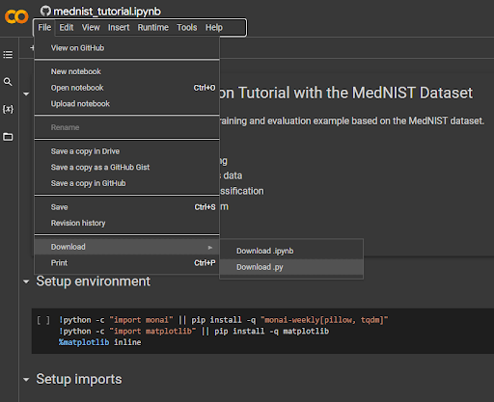Click the mednist_tutorial.ipynb title

[x=107, y=12]
